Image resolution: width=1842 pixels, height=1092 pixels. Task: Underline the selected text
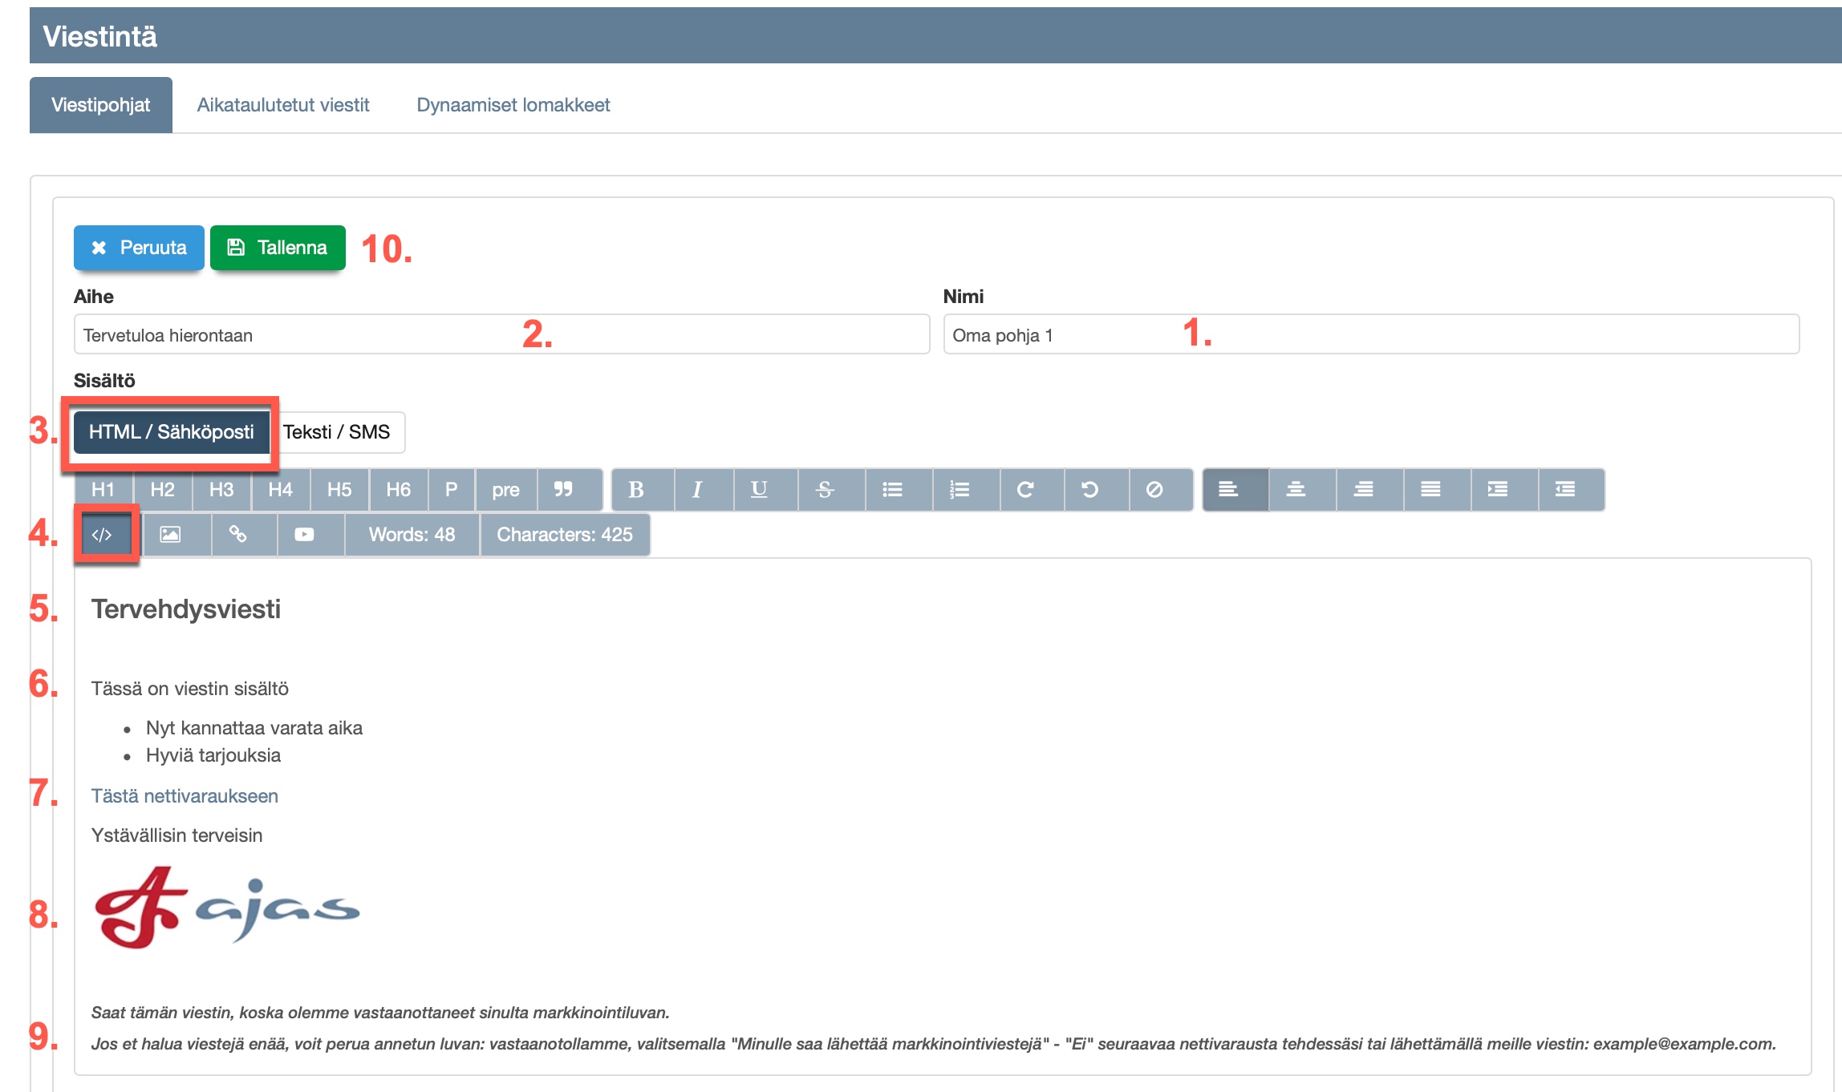pos(759,490)
